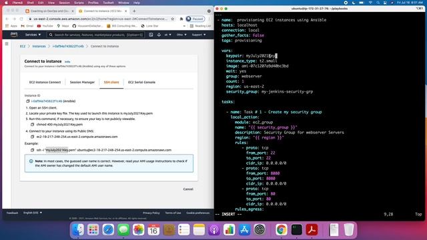Open Messages from the Dock
Screen dimensions: 427x240
123,229
